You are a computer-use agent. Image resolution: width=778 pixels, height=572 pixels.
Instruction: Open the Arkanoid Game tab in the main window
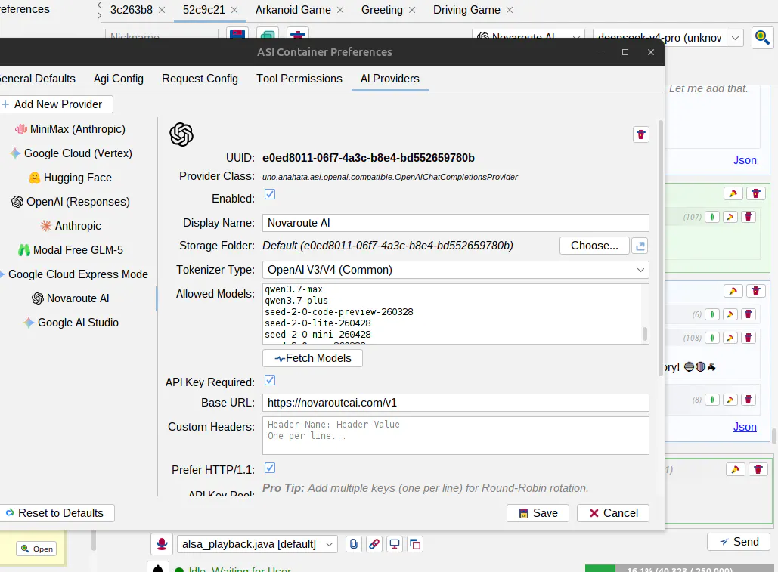pos(293,10)
